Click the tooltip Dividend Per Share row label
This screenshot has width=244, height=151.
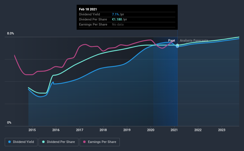[93, 19]
